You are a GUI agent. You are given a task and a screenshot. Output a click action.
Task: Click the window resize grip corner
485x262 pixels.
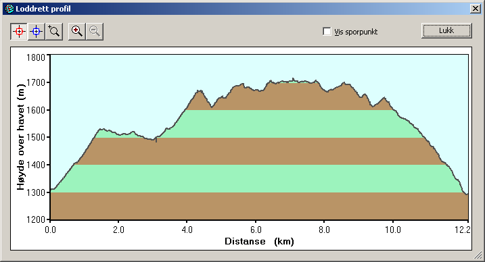[478, 255]
